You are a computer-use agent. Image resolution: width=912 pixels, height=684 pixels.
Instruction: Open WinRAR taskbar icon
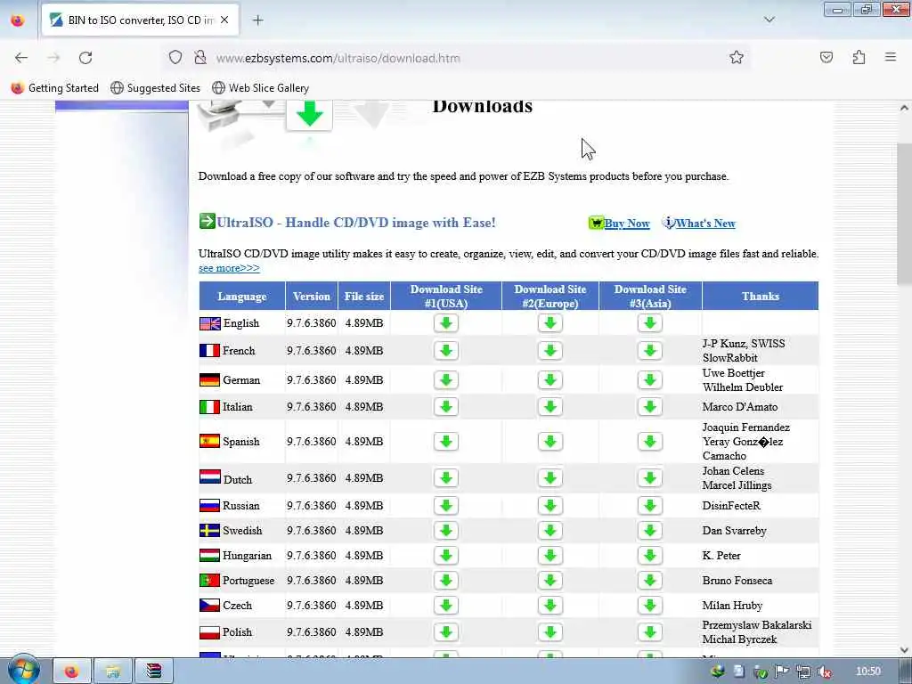(153, 672)
